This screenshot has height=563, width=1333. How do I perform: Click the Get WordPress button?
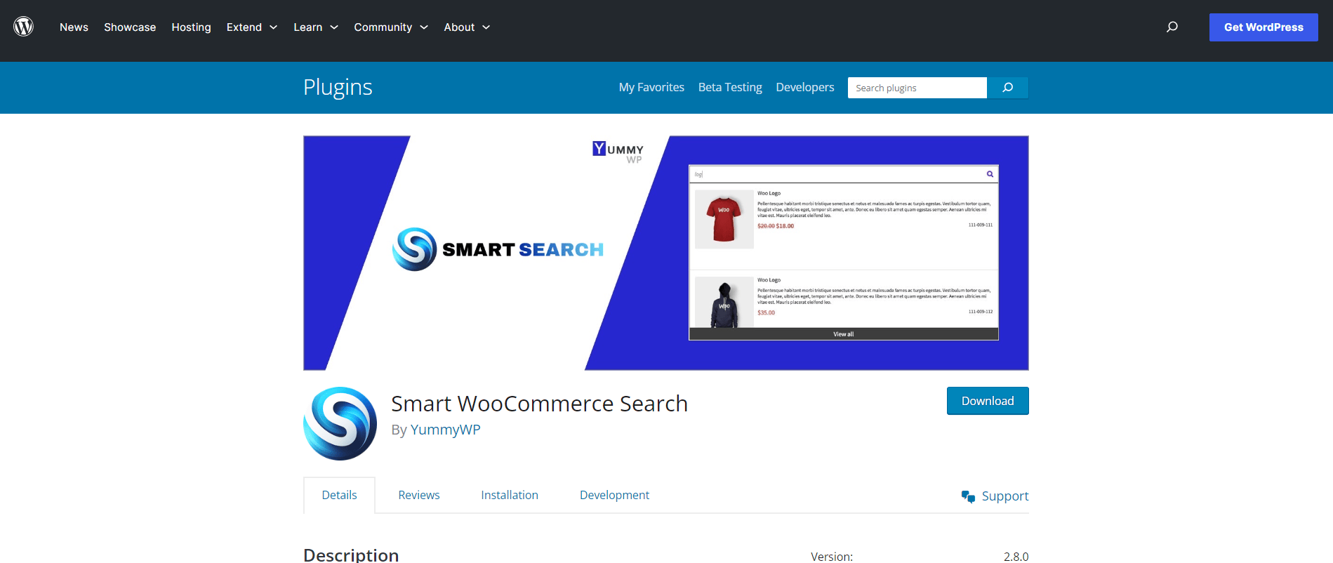tap(1264, 27)
